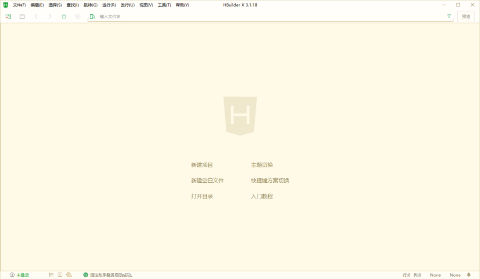Go forward with the right arrow icon
Image resolution: width=480 pixels, height=279 pixels.
(50, 16)
